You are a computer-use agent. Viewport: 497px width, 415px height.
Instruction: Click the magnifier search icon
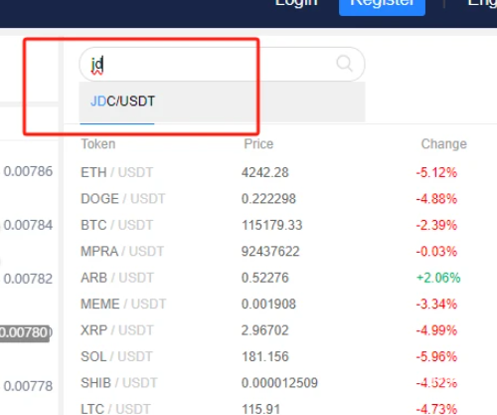(345, 64)
